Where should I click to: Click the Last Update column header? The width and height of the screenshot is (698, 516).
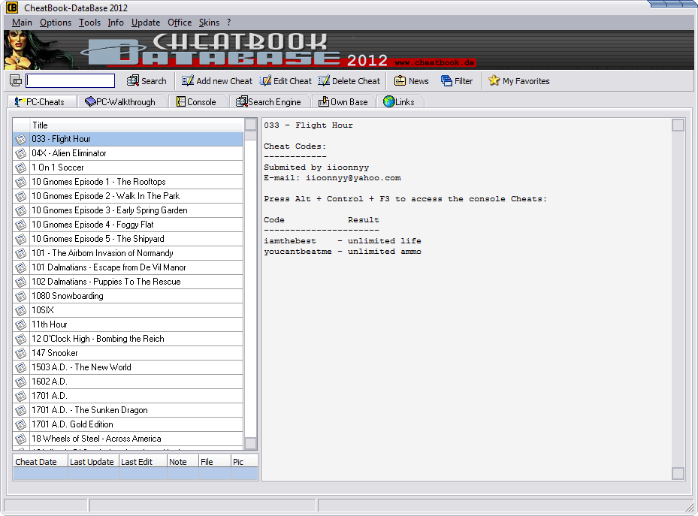[x=93, y=462]
